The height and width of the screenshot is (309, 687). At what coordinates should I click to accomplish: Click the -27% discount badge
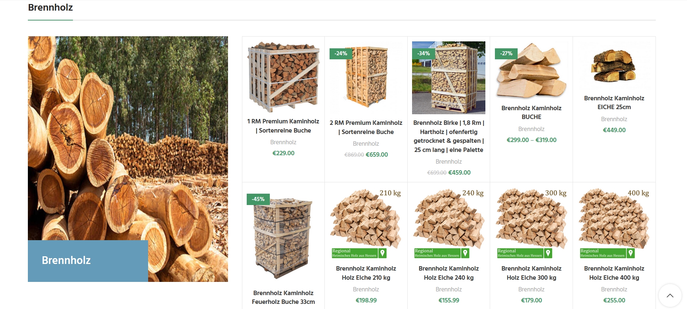pyautogui.click(x=506, y=53)
